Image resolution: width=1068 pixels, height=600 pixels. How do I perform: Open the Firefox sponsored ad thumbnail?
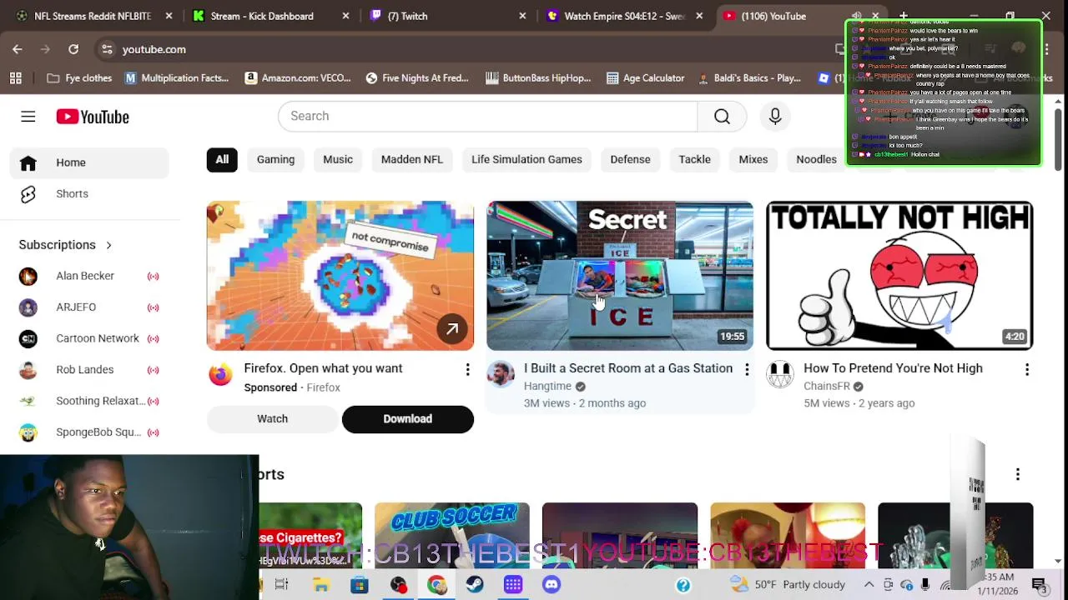coord(340,276)
